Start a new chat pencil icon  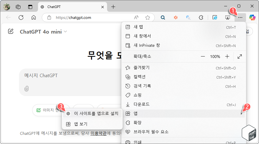coord(11,31)
